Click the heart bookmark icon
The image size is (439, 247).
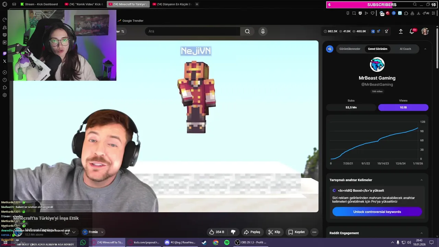(372, 13)
